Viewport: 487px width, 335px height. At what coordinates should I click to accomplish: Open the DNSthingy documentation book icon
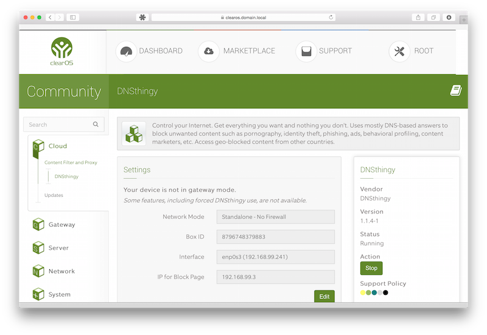(456, 91)
